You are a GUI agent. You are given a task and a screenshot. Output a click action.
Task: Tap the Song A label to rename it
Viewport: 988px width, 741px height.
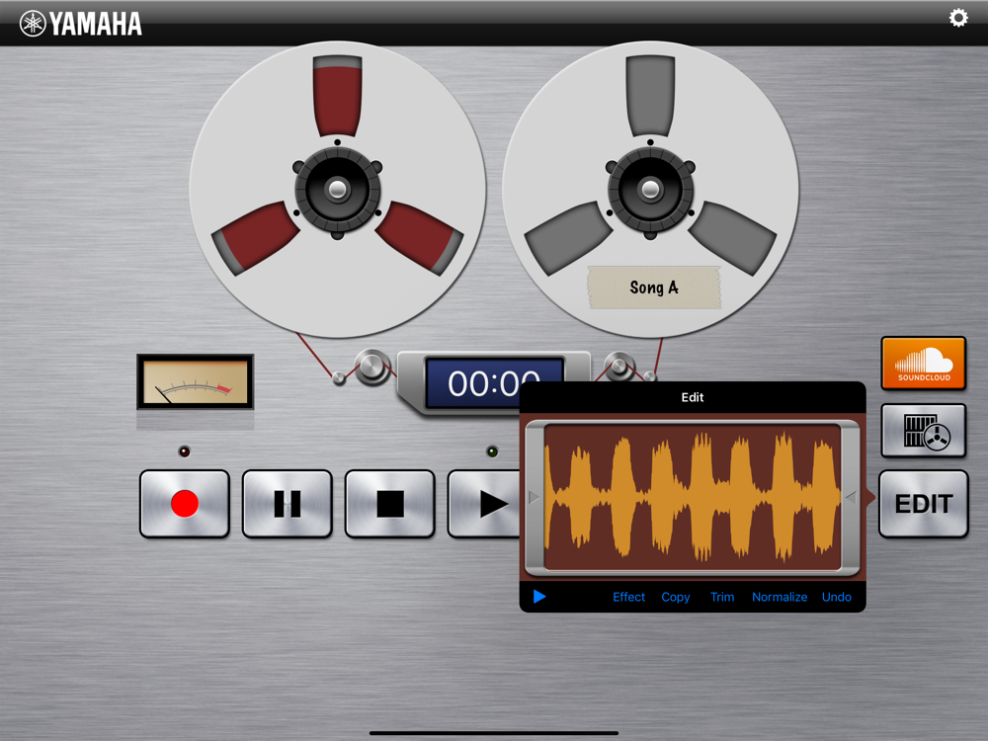coord(653,288)
